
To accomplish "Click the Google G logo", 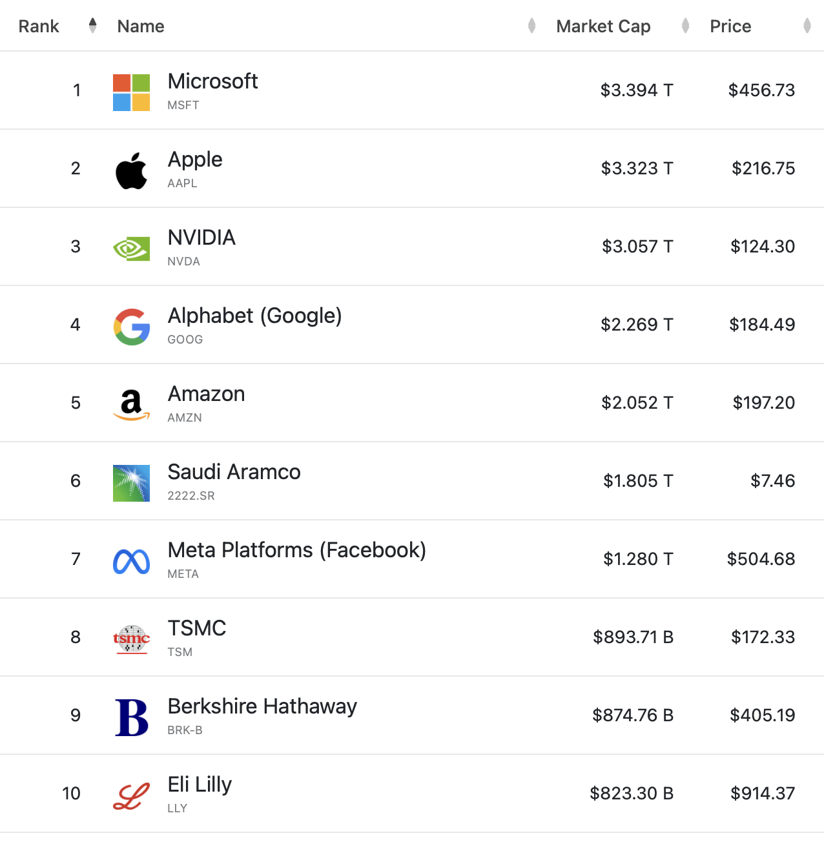I will [131, 327].
